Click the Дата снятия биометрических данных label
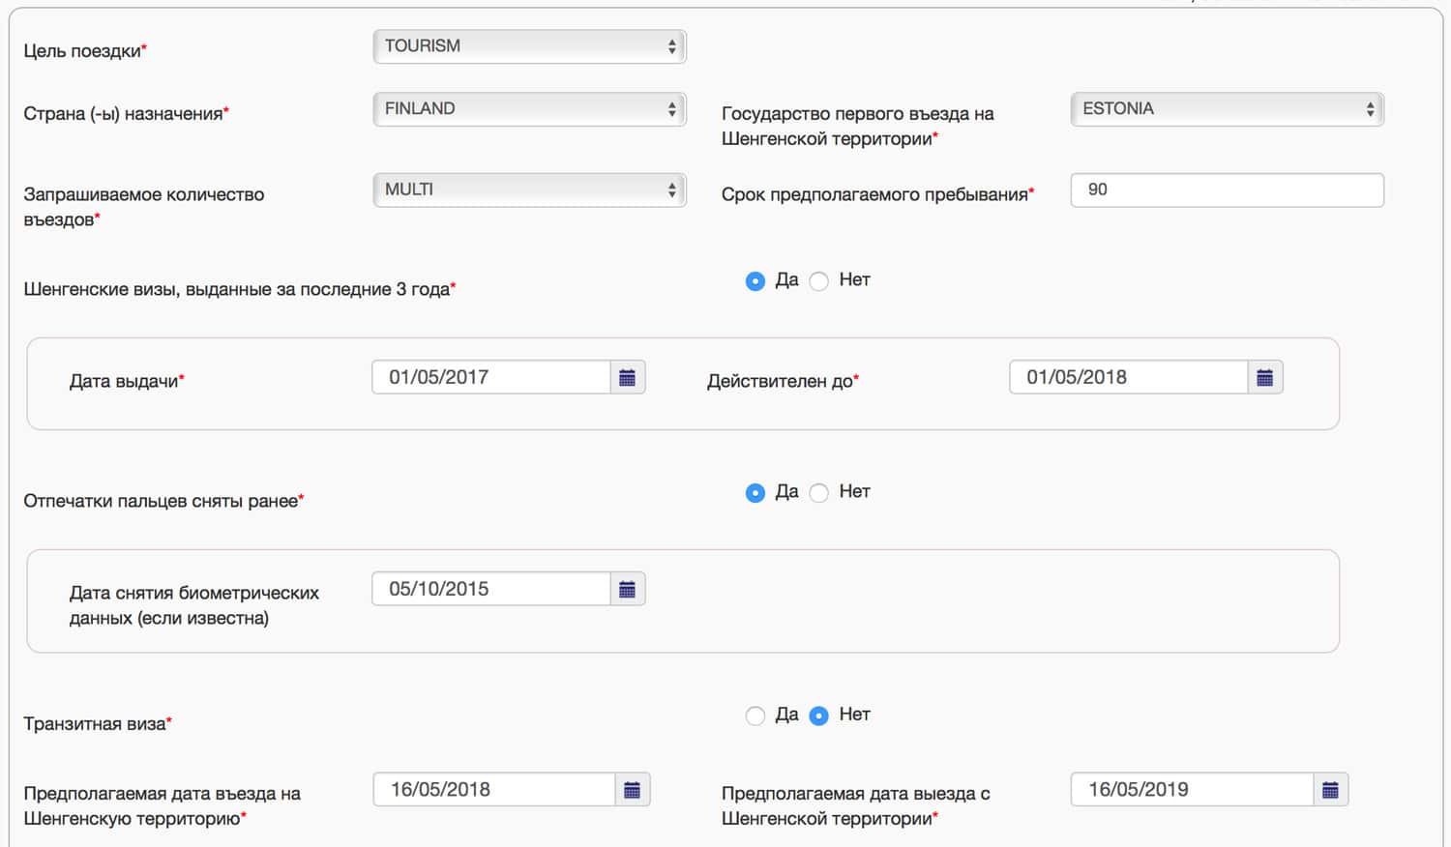This screenshot has height=847, width=1451. pyautogui.click(x=194, y=605)
